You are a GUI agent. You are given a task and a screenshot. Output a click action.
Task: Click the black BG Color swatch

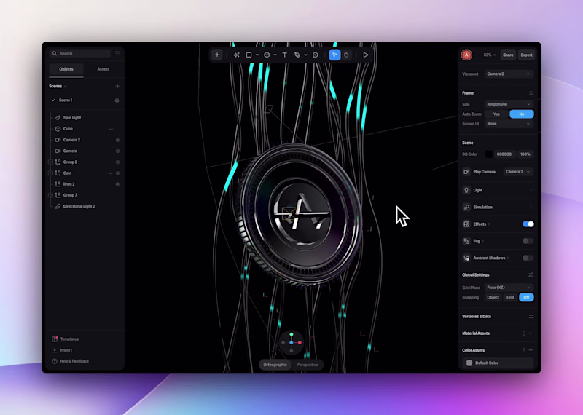coord(488,154)
